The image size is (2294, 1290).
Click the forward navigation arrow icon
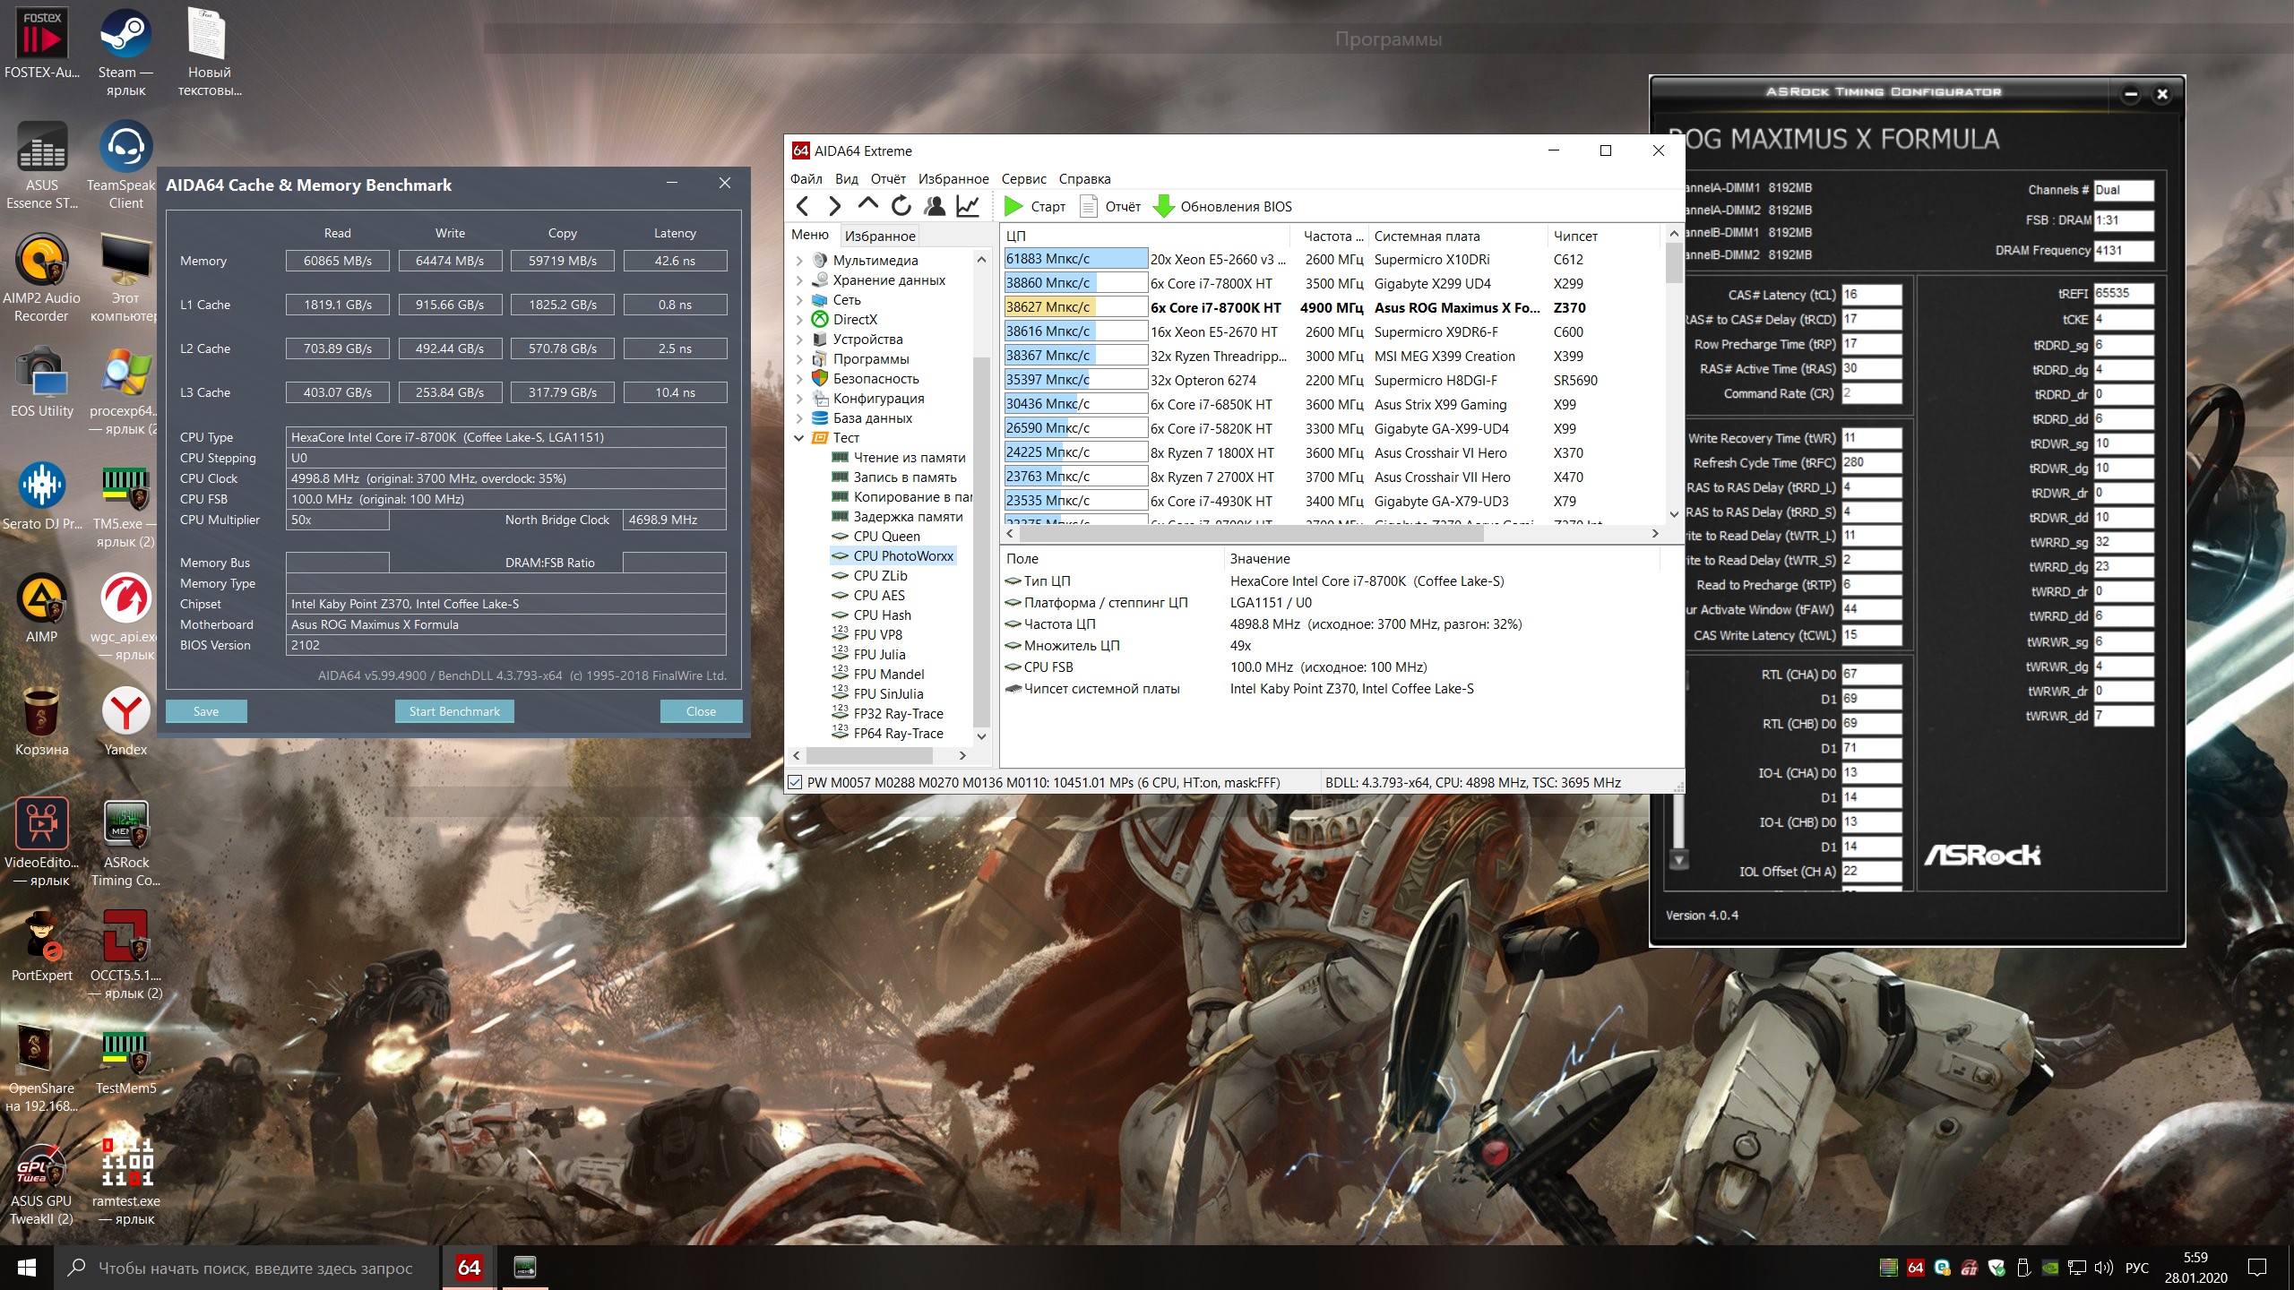coord(835,207)
